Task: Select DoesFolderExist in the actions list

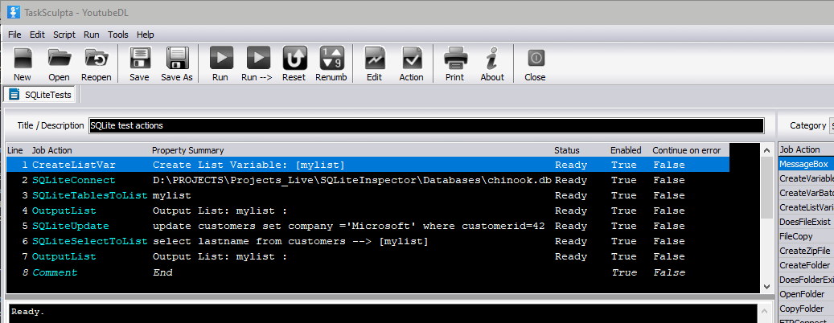Action: 806,280
